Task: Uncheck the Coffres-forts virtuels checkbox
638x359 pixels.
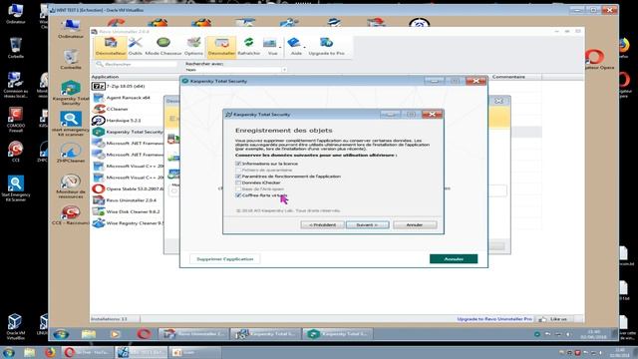Action: pyautogui.click(x=238, y=195)
